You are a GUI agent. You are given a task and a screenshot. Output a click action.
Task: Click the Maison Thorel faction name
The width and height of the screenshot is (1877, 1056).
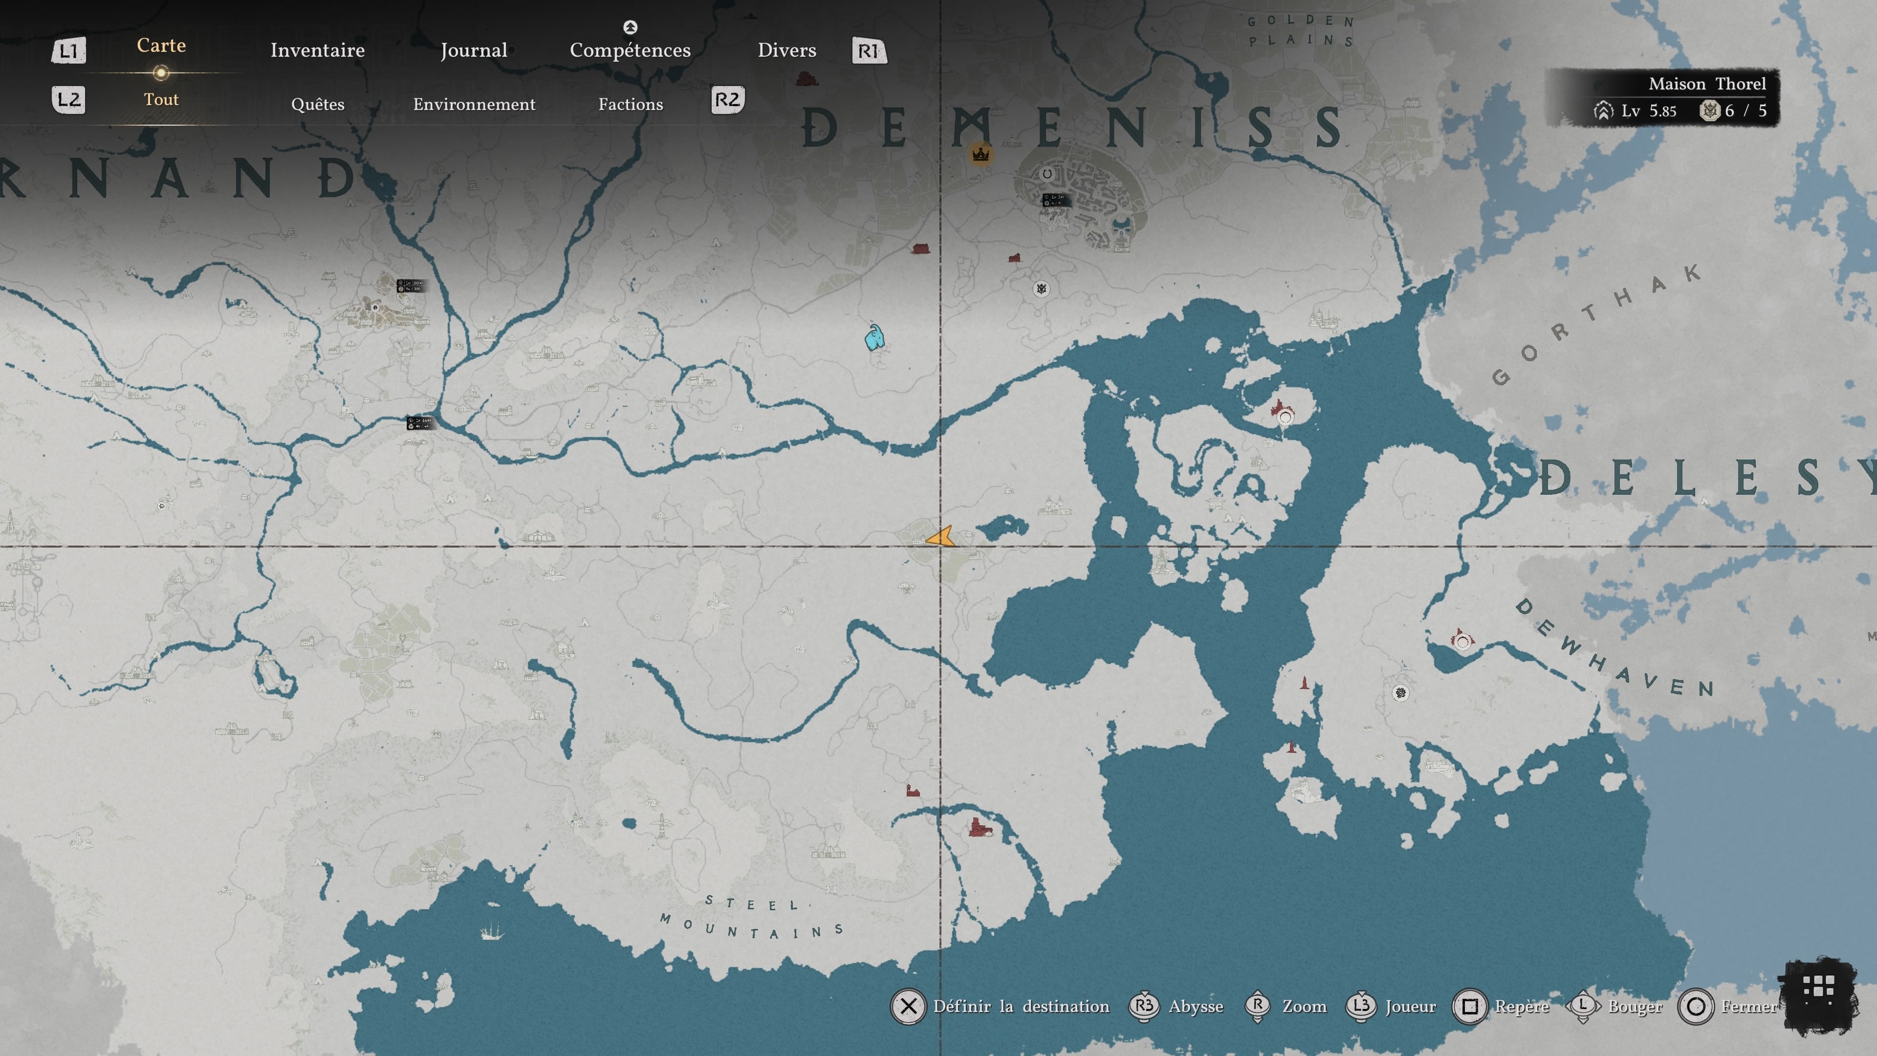[x=1707, y=84]
